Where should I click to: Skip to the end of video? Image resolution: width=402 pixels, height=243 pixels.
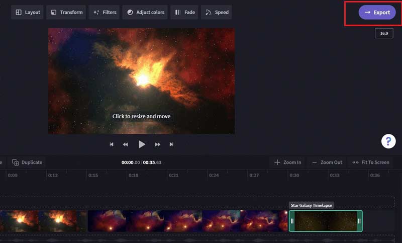[x=171, y=144]
